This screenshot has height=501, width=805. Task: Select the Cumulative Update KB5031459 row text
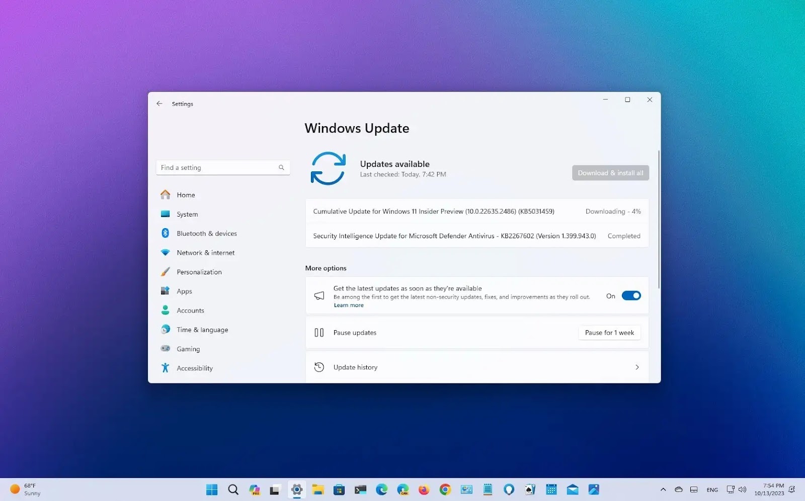pyautogui.click(x=434, y=212)
